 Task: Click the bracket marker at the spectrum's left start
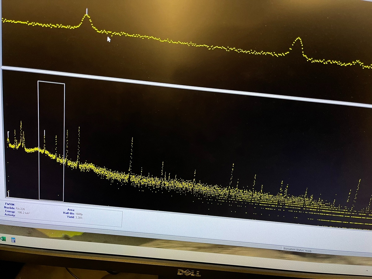pos(8,134)
